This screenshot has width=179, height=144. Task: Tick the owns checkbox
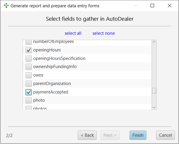(x=28, y=75)
